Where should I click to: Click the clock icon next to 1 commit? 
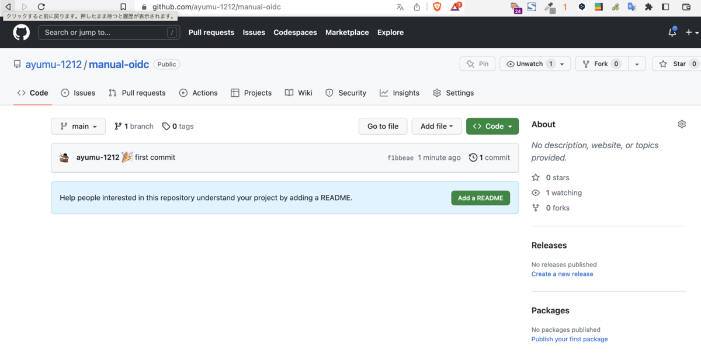point(473,157)
